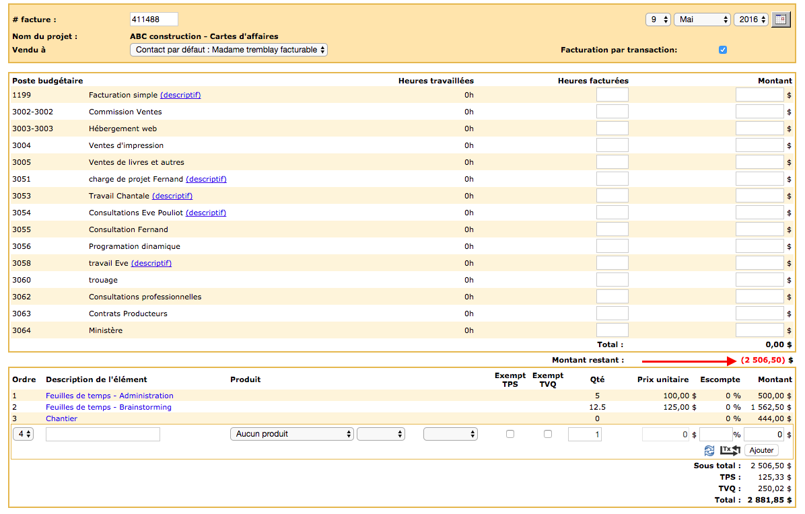This screenshot has width=805, height=514.
Task: Open descriptif link for Travail Chantale
Action: pos(172,196)
